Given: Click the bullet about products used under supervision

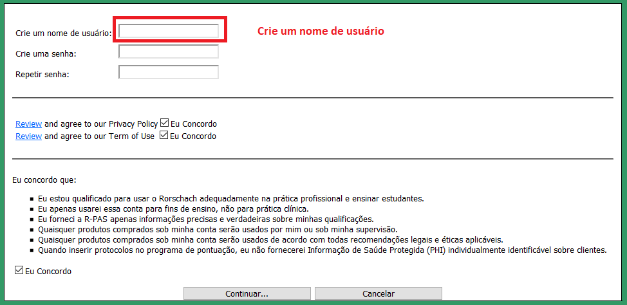Looking at the screenshot, I should (x=218, y=230).
